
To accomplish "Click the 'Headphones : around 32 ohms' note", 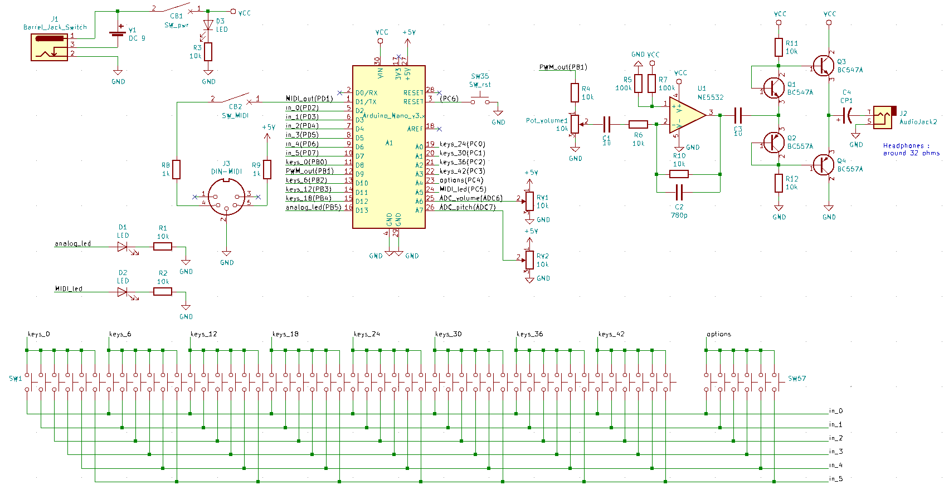I will pyautogui.click(x=911, y=149).
